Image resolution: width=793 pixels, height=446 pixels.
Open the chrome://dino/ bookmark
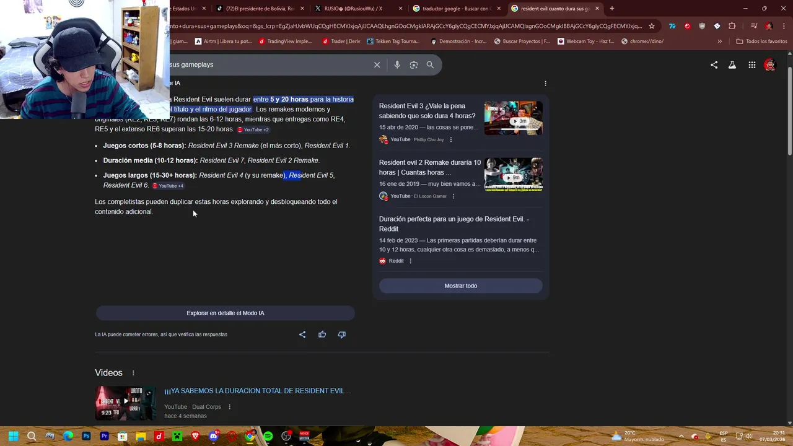click(x=642, y=42)
